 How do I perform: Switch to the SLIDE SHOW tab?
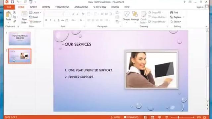click(x=100, y=7)
